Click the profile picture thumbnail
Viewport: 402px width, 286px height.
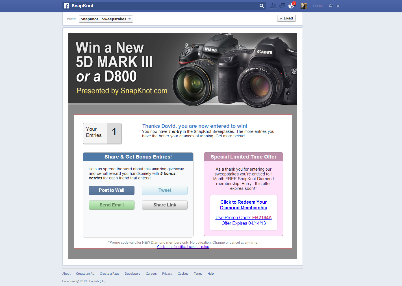304,6
